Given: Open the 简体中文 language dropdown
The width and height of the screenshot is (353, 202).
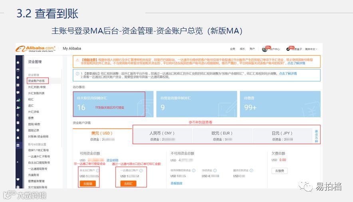Looking at the screenshot, I should pos(311,49).
